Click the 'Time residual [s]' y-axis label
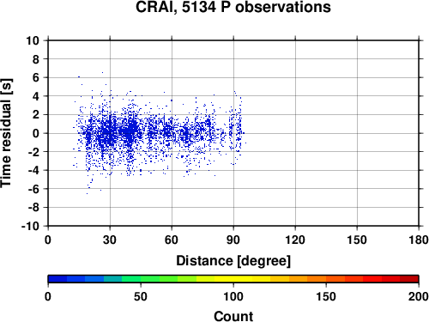429x322 pixels. tap(6, 133)
